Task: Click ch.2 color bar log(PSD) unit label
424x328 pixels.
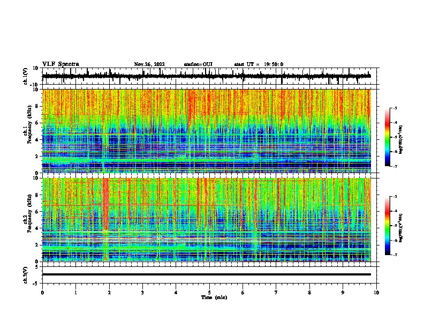Action: (x=401, y=228)
